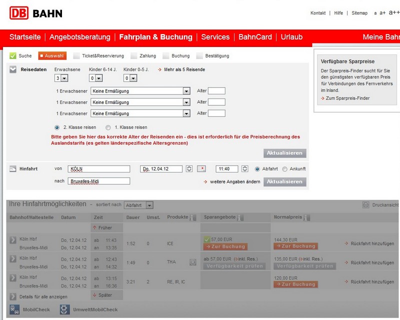
Task: Click the arrow icon beside Details für alle anzeigen
Action: 13,296
